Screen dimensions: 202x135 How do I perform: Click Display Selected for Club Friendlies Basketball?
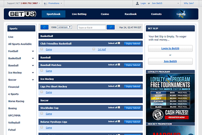pyautogui.click(x=133, y=44)
